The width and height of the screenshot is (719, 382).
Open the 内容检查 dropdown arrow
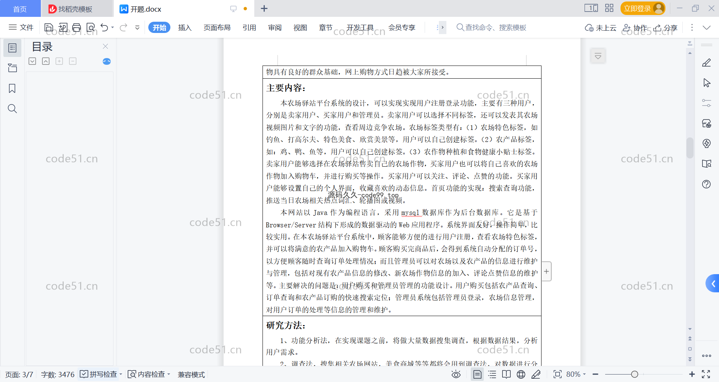click(x=169, y=374)
